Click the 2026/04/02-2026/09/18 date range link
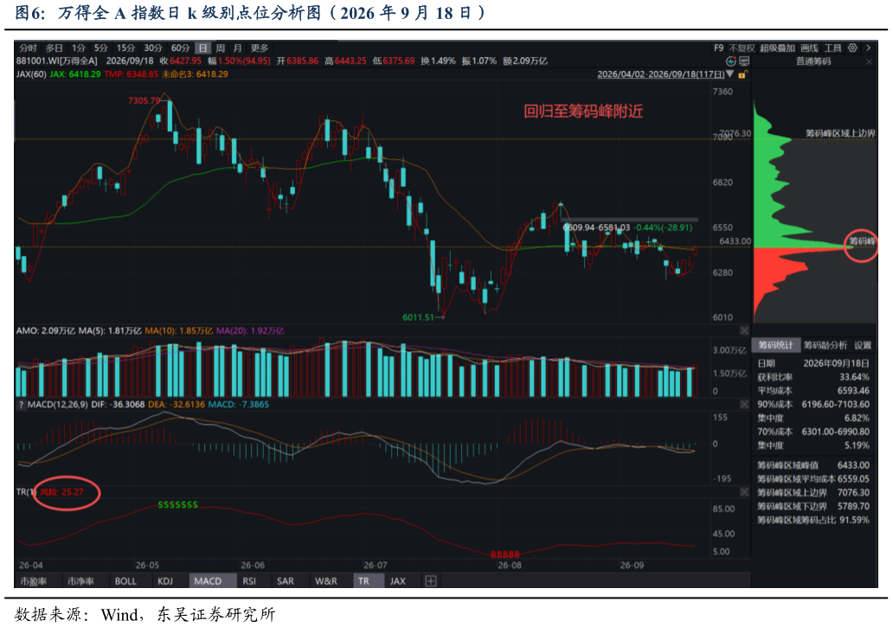This screenshot has height=627, width=893. [x=660, y=74]
